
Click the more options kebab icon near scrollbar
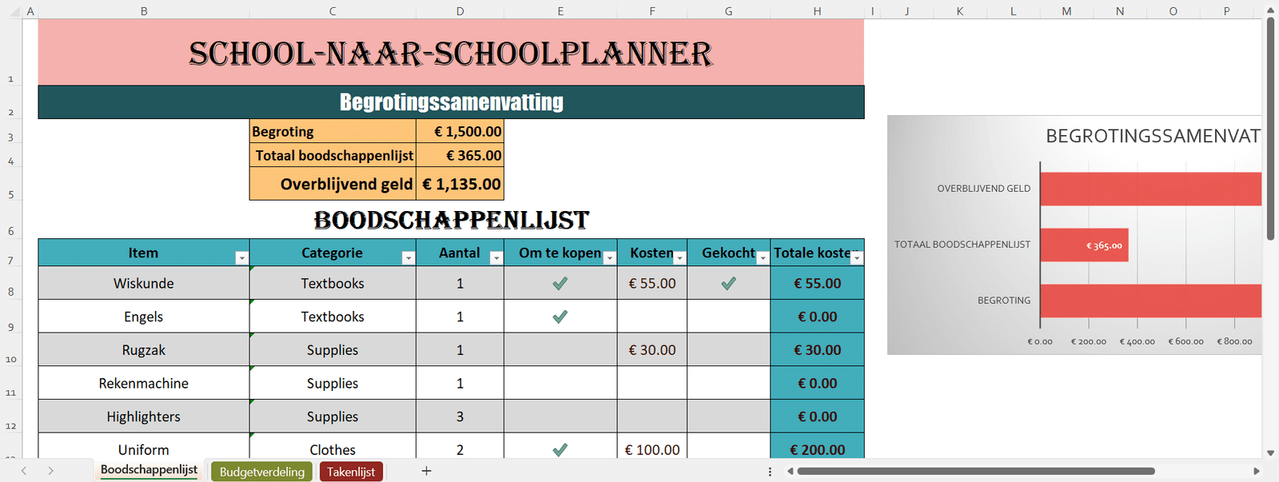pos(770,472)
